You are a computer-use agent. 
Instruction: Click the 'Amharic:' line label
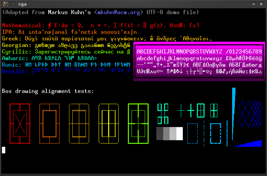(15, 58)
